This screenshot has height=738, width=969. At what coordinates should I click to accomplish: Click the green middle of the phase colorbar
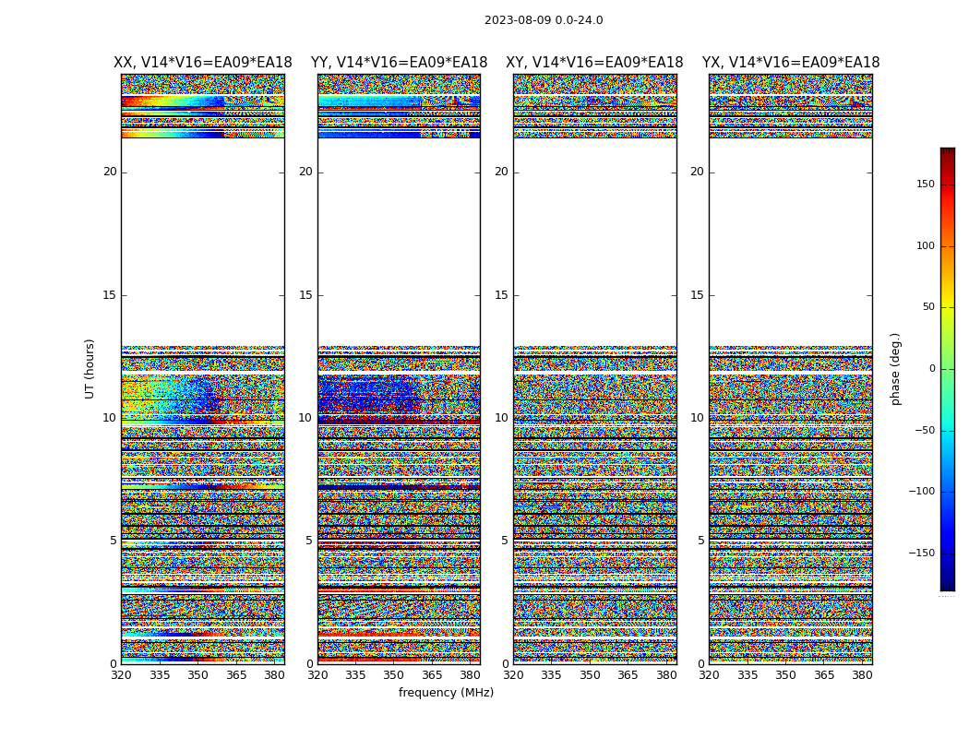(x=947, y=369)
